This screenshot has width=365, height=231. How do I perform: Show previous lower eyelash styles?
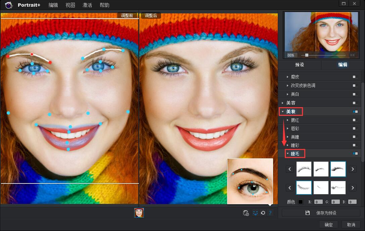point(290,187)
